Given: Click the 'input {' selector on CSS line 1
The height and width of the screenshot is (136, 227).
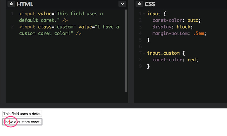Looking at the screenshot, I should 157,14.
